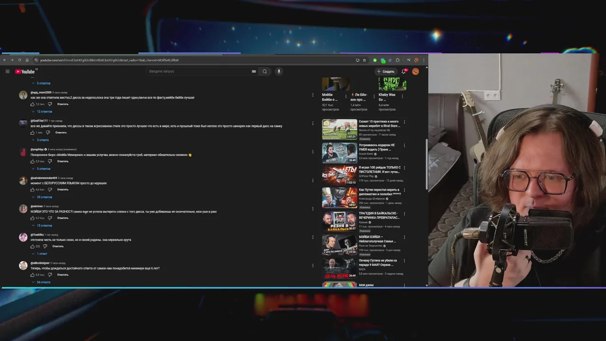Open the browser home page icon

coord(27,60)
